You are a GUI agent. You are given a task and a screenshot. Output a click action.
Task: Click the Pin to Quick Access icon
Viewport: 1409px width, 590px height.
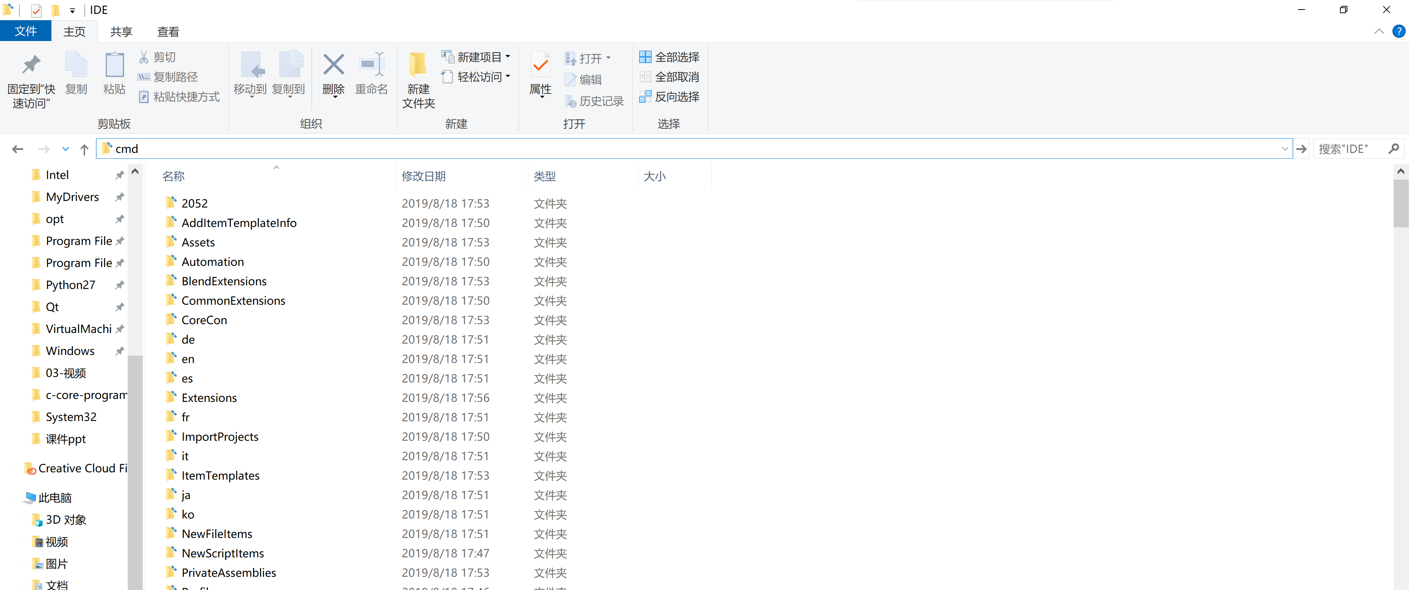(x=31, y=65)
